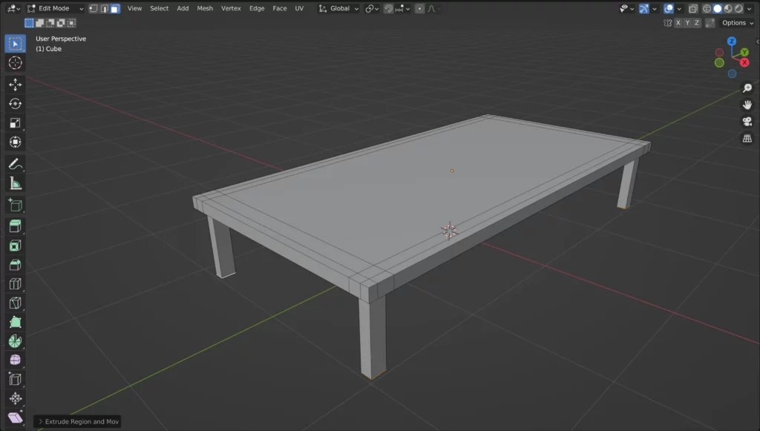The width and height of the screenshot is (760, 431).
Task: Toggle proportional editing
Action: (x=419, y=8)
